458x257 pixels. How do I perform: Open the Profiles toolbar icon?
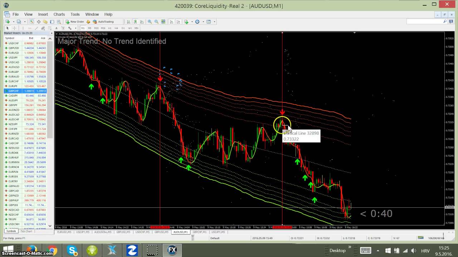[x=19, y=22]
